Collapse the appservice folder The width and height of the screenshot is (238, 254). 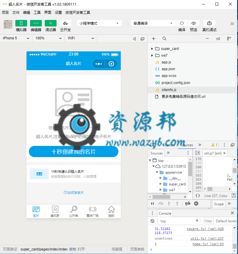point(157,172)
